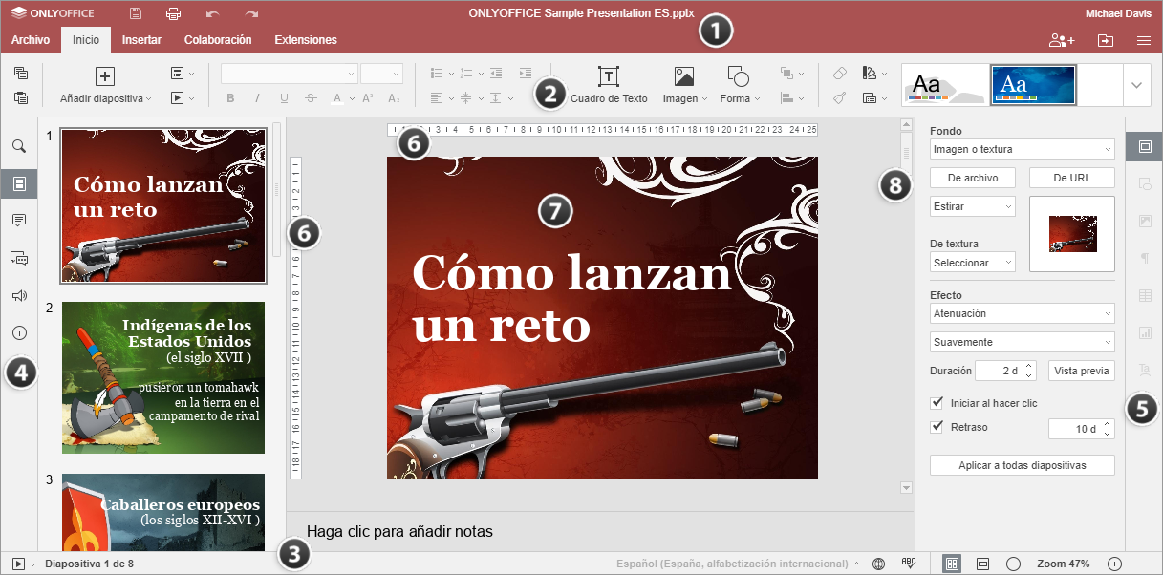Decrease indent in the toolbar
This screenshot has width=1163, height=575.
click(495, 73)
